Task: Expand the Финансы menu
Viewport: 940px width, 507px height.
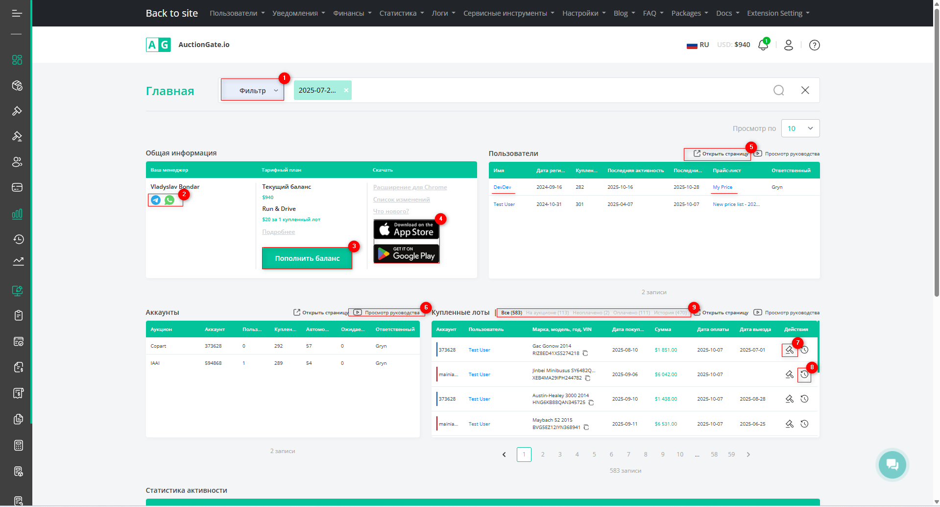Action: (352, 13)
